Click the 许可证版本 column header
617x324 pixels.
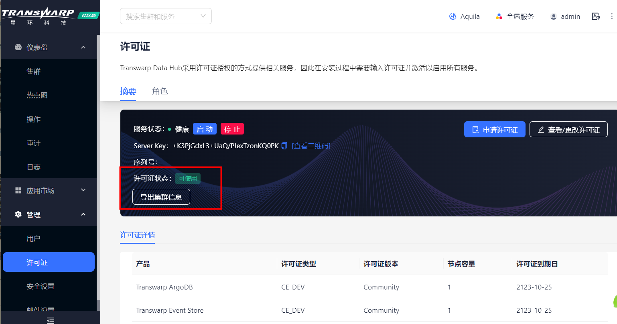381,264
